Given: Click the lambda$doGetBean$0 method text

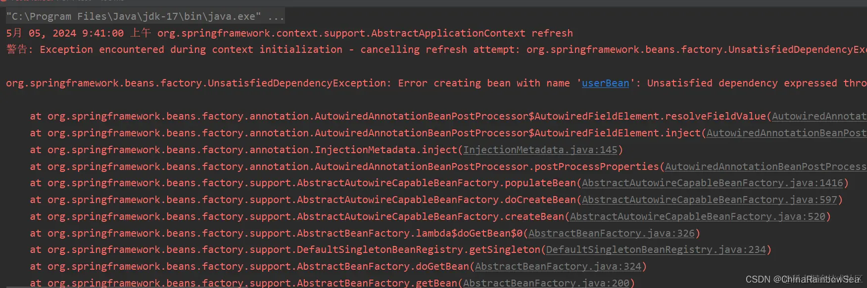Looking at the screenshot, I should tap(469, 233).
